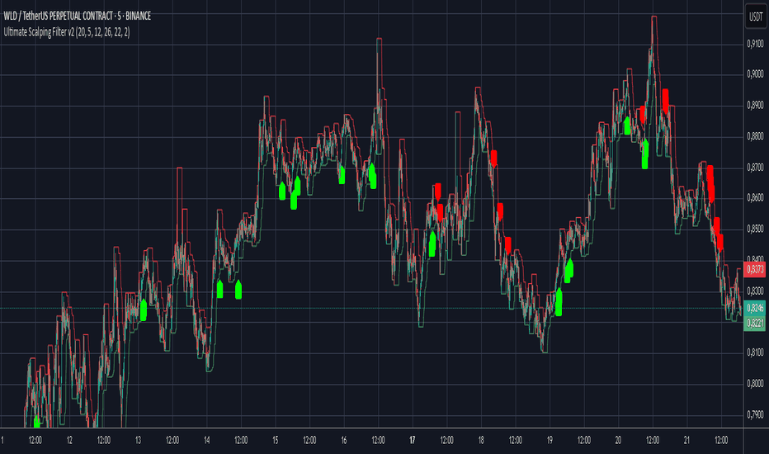This screenshot has height=454, width=769.
Task: Click day 18 on the time axis
Action: click(481, 440)
